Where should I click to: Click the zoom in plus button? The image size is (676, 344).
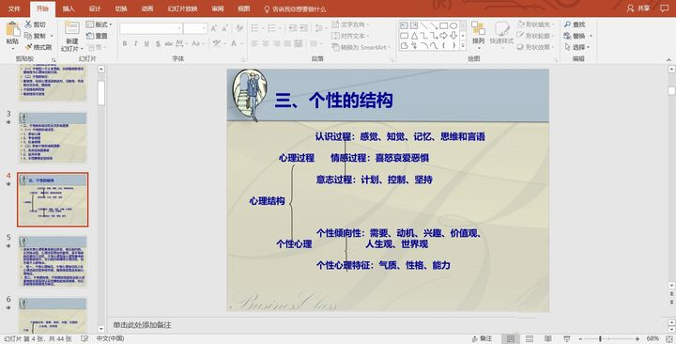click(x=638, y=339)
